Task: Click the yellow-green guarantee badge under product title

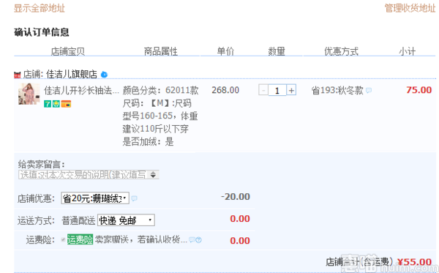Action: pos(56,104)
